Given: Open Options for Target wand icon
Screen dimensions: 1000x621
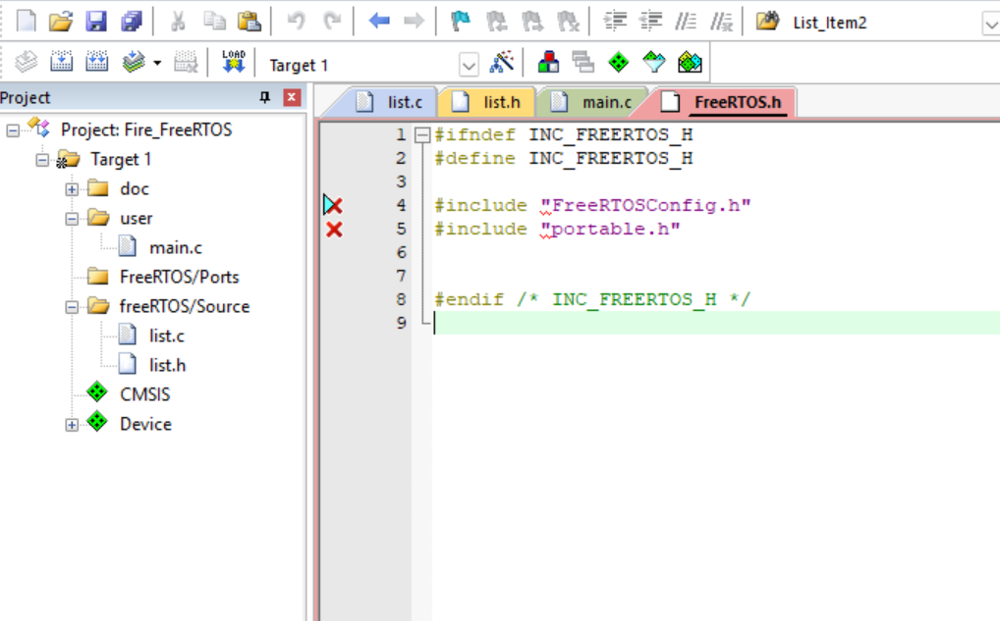Looking at the screenshot, I should pyautogui.click(x=502, y=62).
